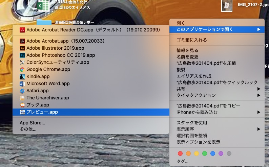Expand the クイックアクション submenu
The image size is (269, 167).
[x=217, y=95]
